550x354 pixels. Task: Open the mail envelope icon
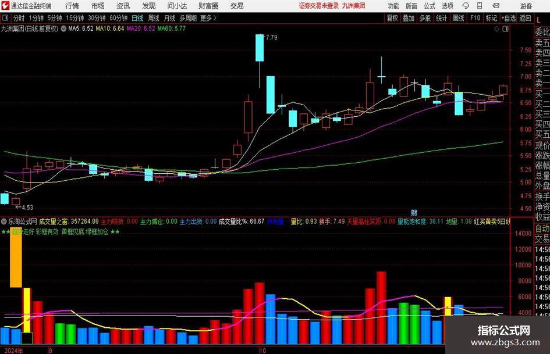pyautogui.click(x=496, y=6)
